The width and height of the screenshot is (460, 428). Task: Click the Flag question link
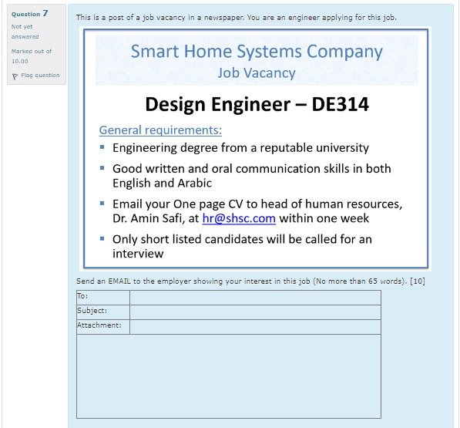tap(40, 75)
